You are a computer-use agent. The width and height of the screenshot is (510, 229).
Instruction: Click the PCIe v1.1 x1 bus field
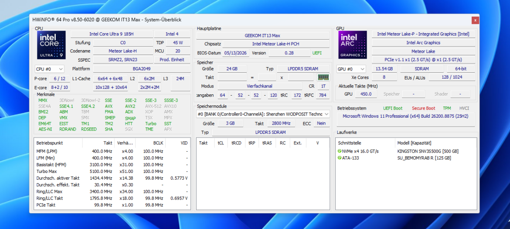(423, 60)
